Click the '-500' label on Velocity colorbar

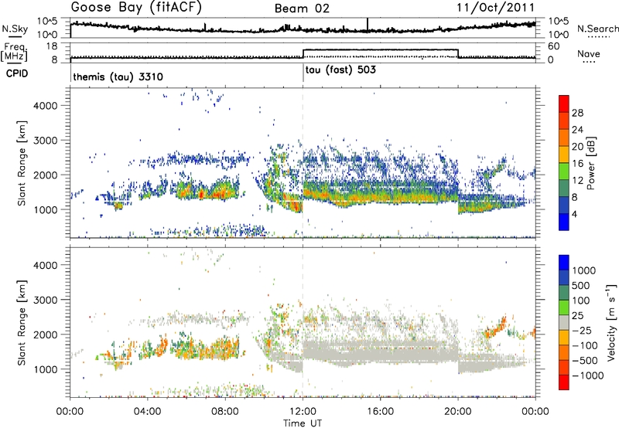[x=585, y=361]
